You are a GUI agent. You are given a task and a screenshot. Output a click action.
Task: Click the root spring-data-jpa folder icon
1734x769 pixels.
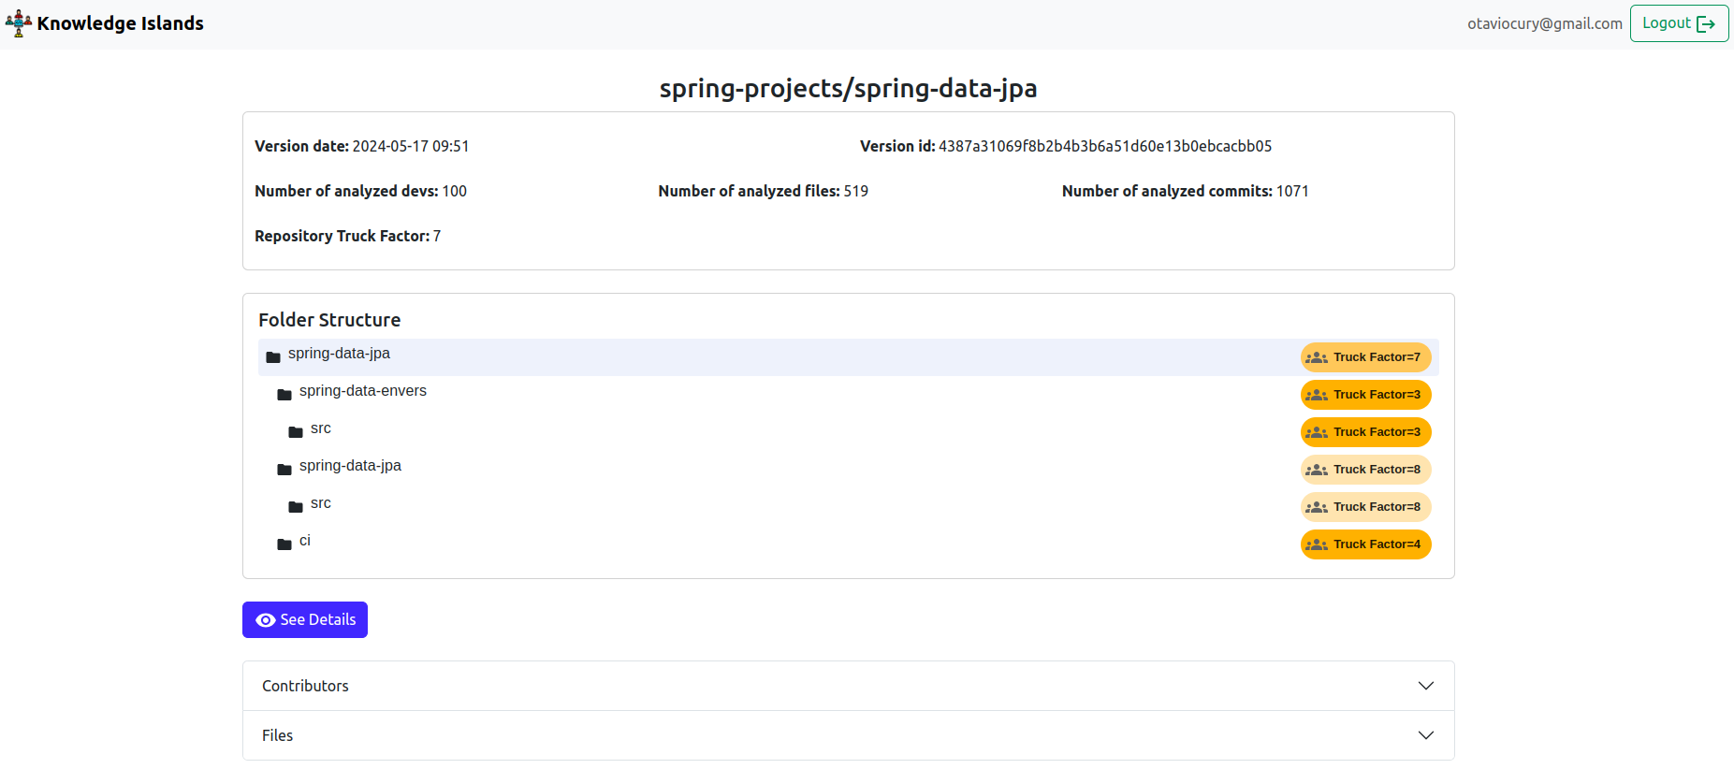point(273,357)
